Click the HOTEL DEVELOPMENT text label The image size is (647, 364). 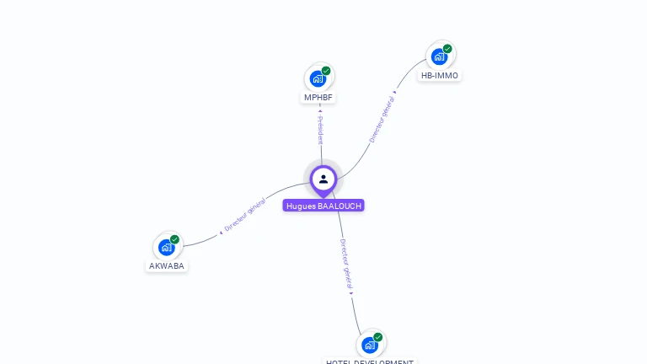[x=370, y=362]
